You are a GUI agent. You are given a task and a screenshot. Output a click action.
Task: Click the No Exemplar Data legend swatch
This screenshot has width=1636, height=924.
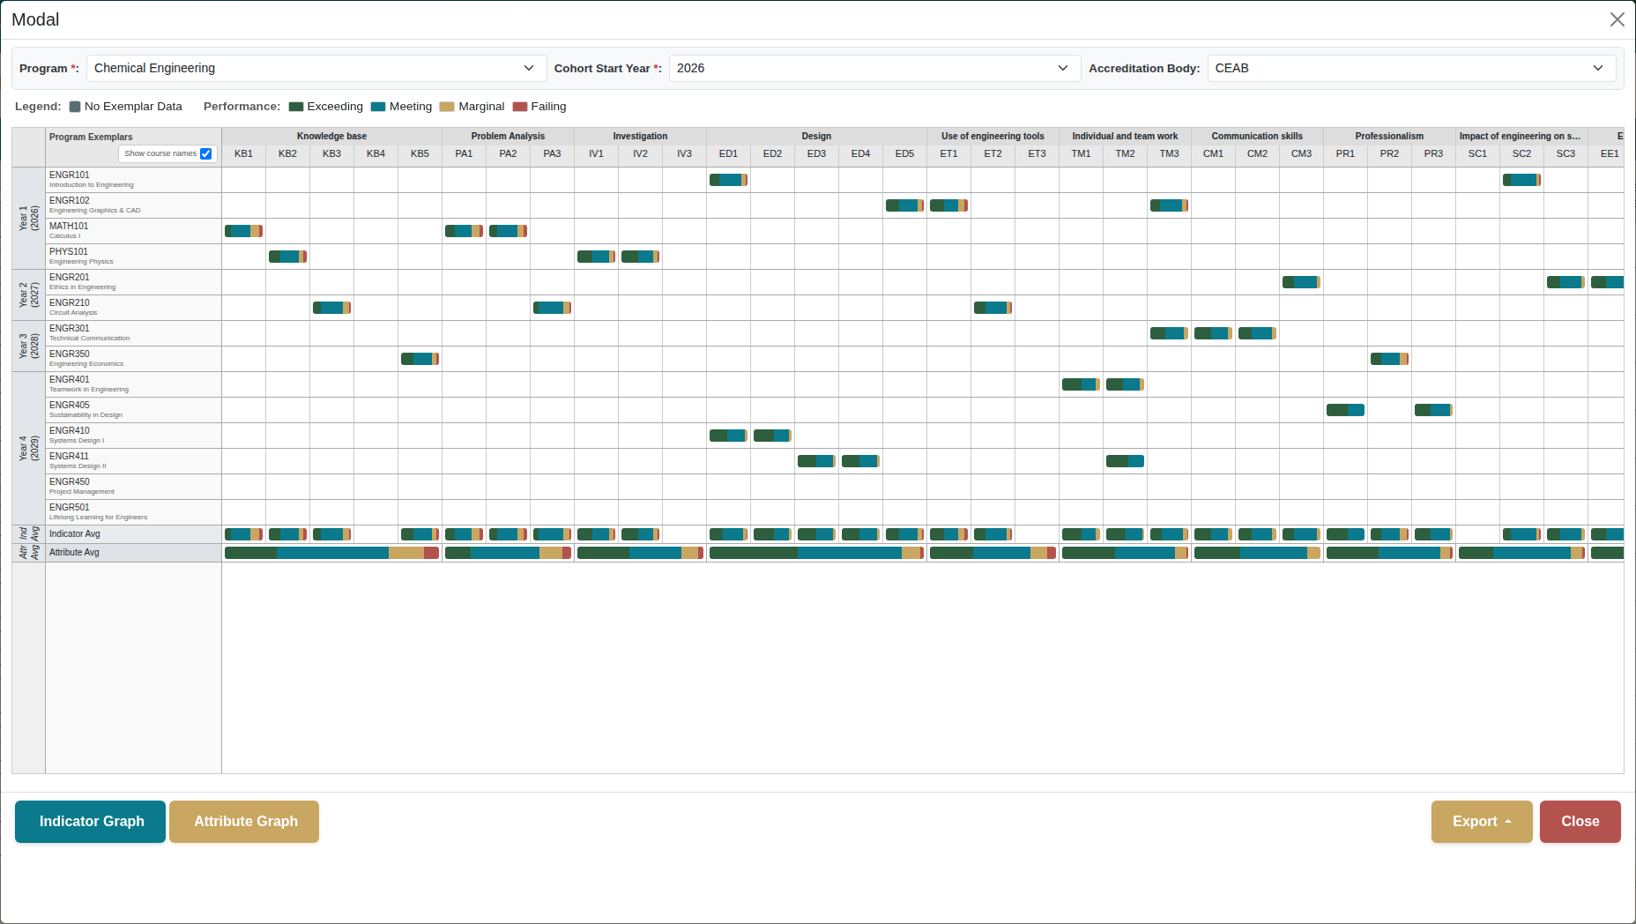(75, 106)
